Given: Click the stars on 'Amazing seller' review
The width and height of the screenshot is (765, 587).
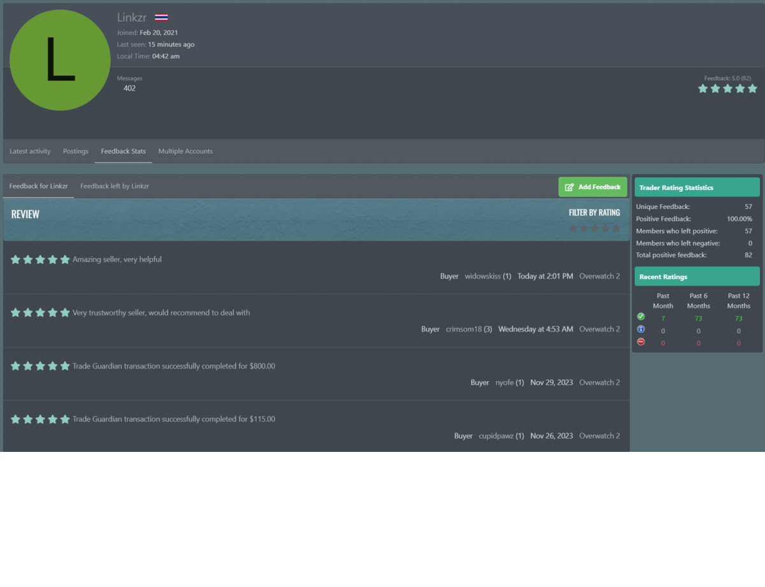Looking at the screenshot, I should (x=40, y=259).
